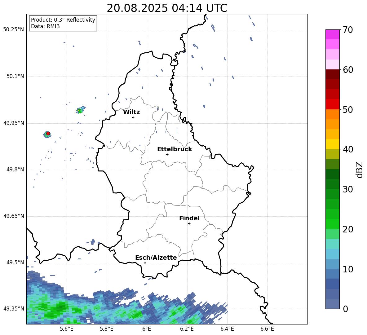Click the colorbar 60 tick label
The height and width of the screenshot is (335, 367).
pyautogui.click(x=348, y=70)
